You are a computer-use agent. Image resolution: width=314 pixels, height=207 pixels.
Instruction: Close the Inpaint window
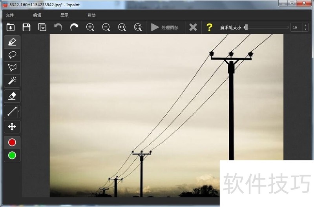(304, 4)
